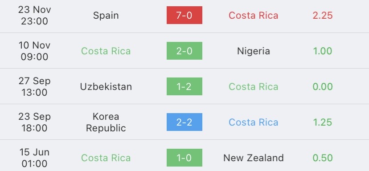Screen dimensions: 369x171
Task: Select the 23 Nov 23:00 match date
Action: [34, 15]
